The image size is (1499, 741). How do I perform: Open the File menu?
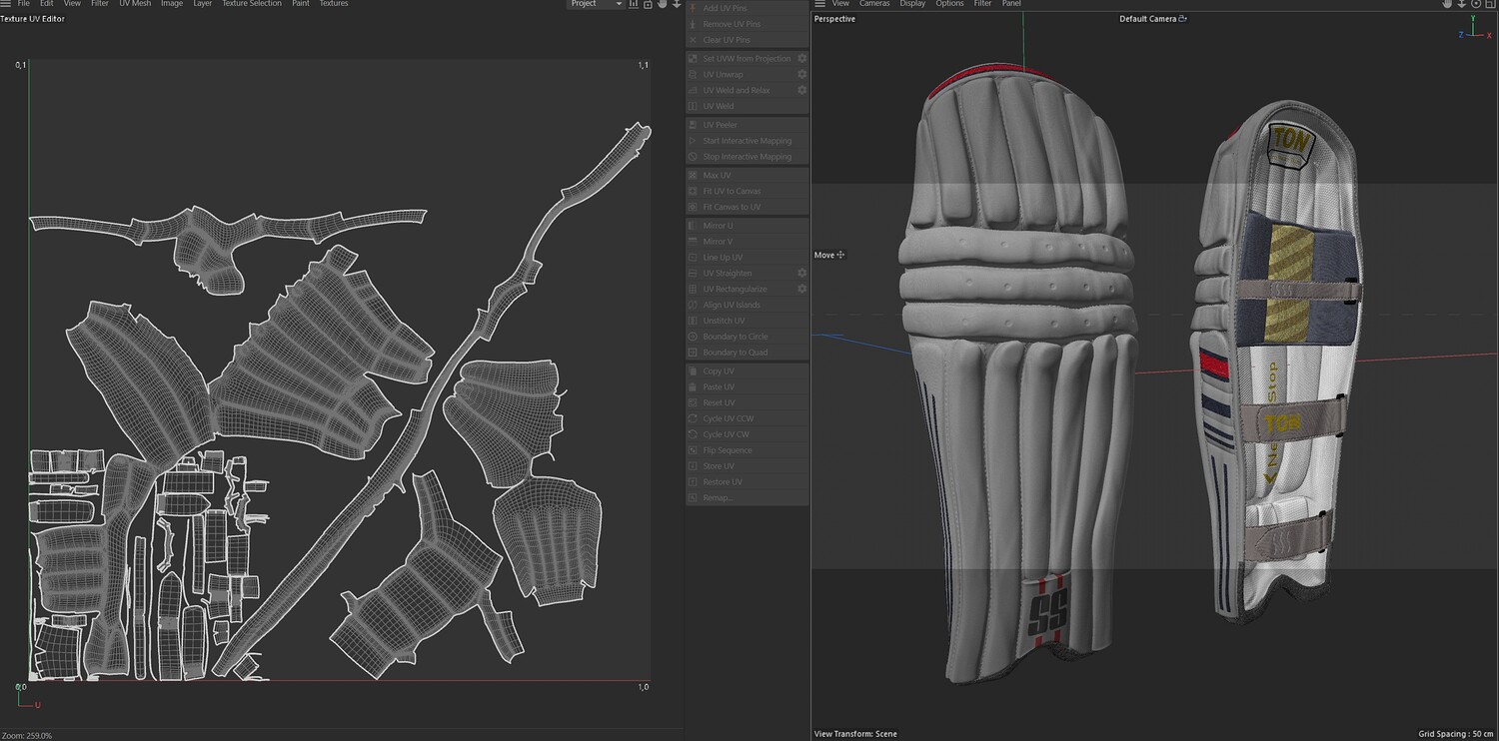pyautogui.click(x=24, y=4)
